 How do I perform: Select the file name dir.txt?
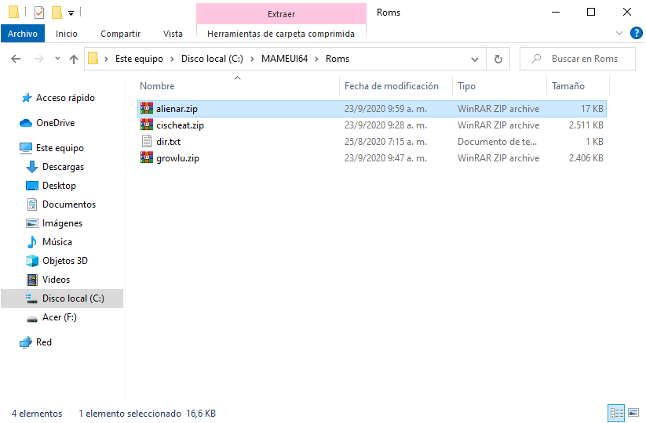point(169,142)
